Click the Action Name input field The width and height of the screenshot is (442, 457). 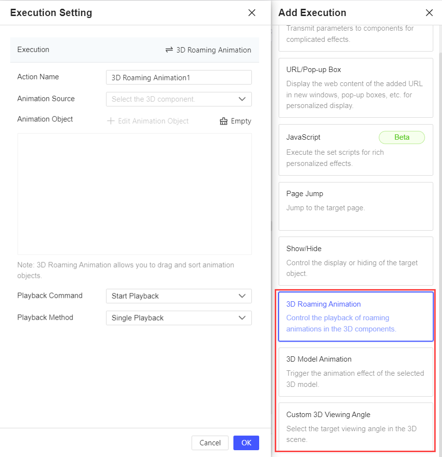point(178,77)
